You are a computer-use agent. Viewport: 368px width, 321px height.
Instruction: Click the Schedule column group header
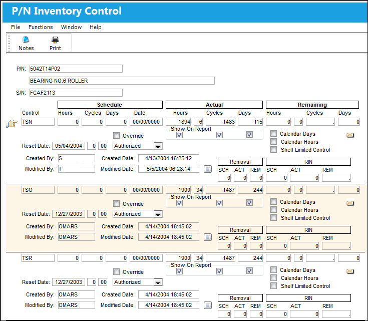(x=110, y=105)
